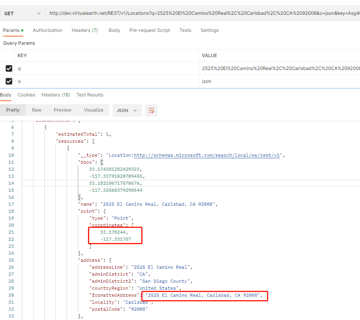Click the "type": "Point" line
The width and height of the screenshot is (360, 320).
[111, 218]
